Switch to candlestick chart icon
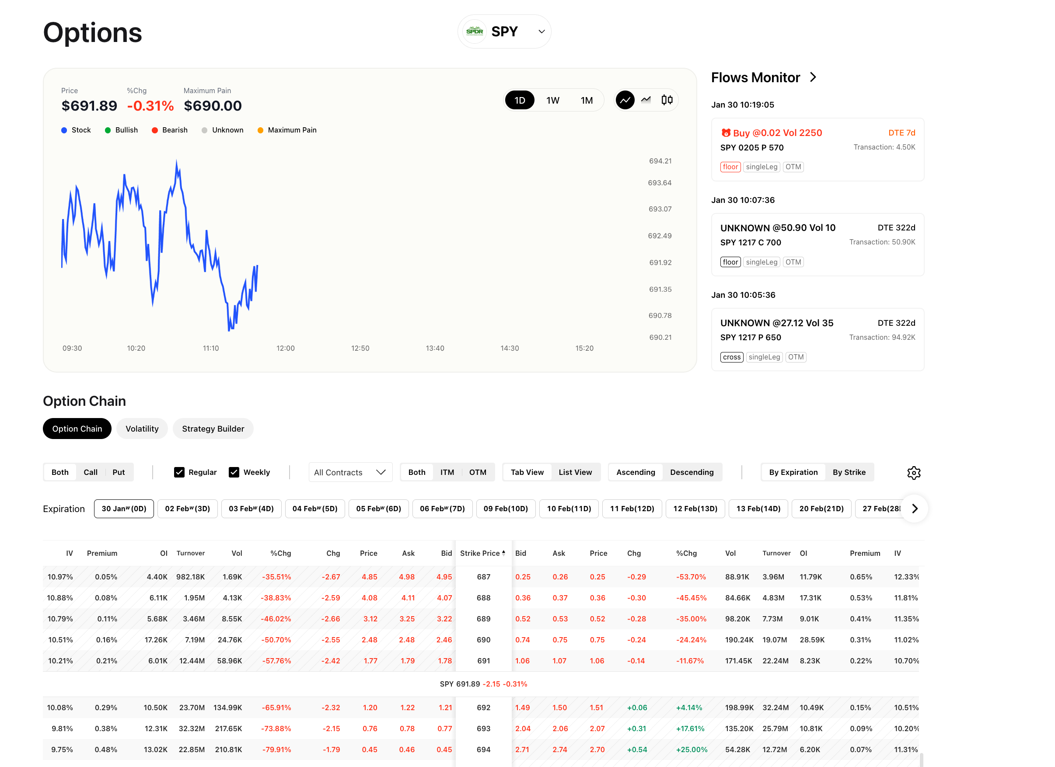 coord(667,100)
